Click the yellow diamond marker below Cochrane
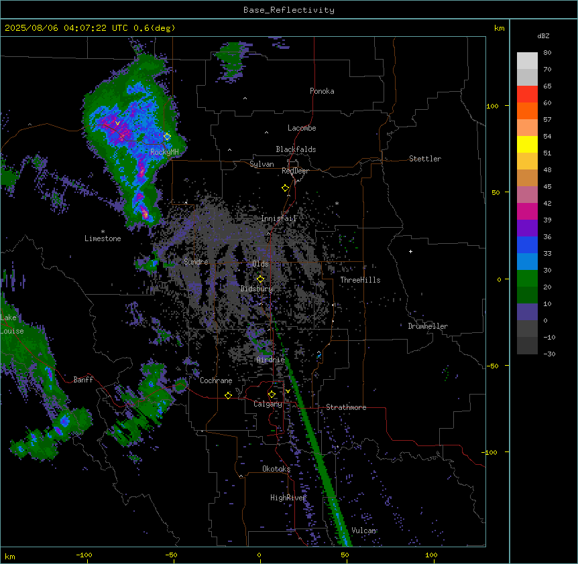The width and height of the screenshot is (578, 564). point(228,395)
